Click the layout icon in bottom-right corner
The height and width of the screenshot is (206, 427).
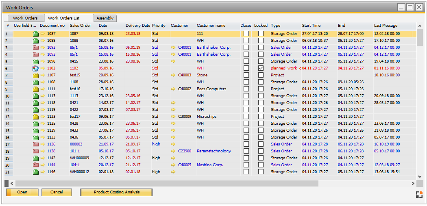419,195
